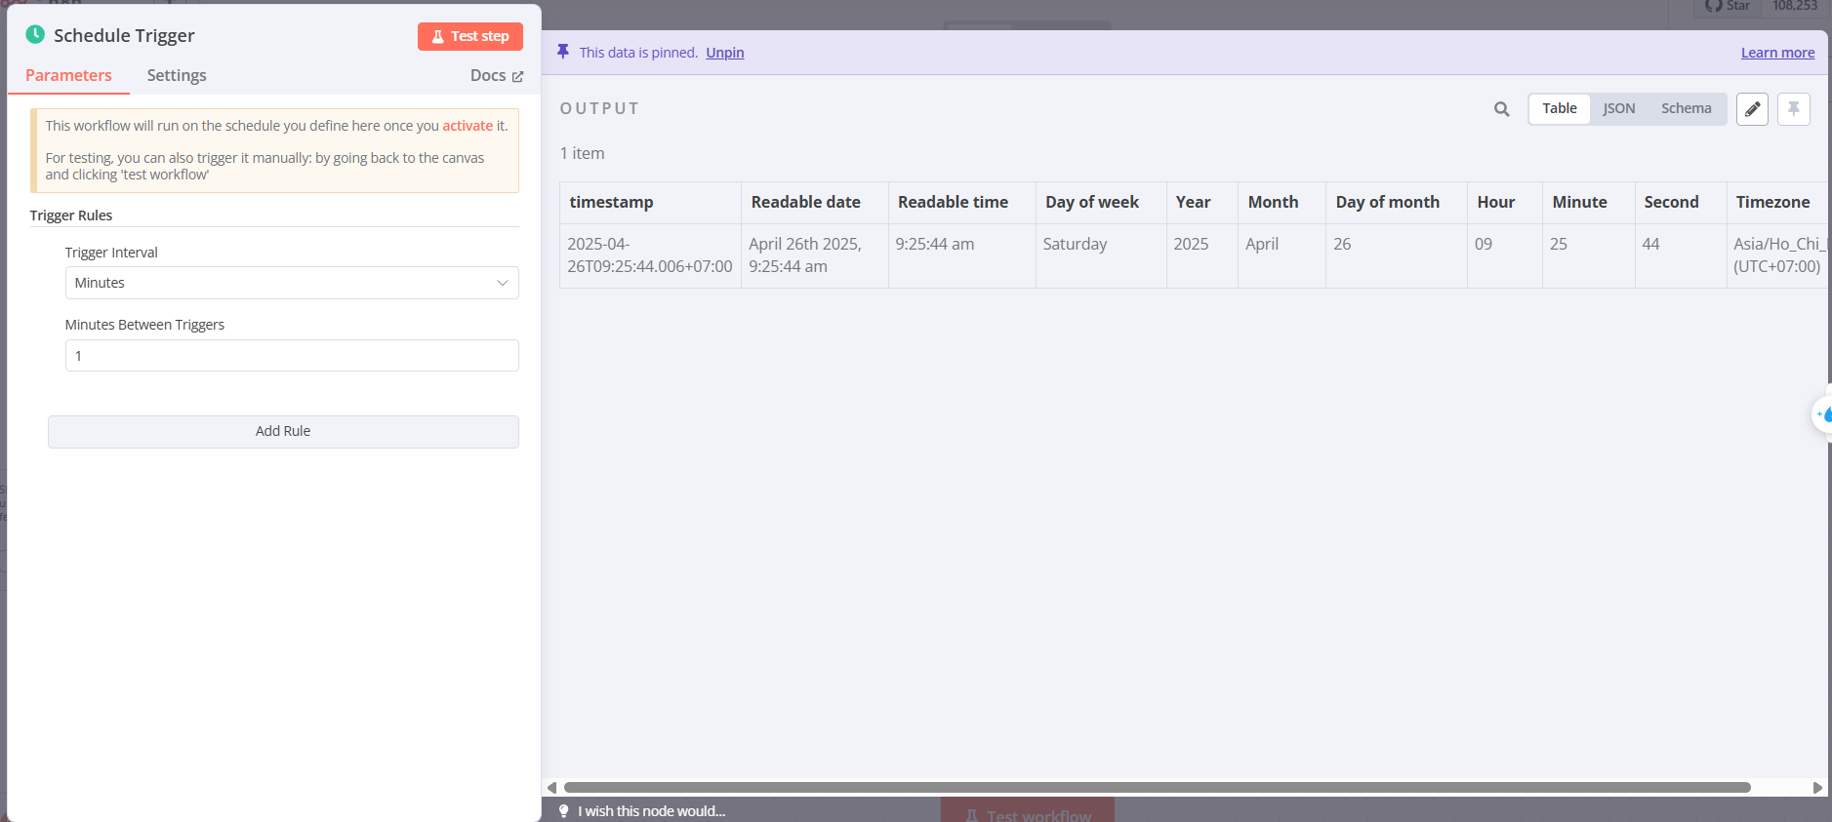This screenshot has width=1832, height=822.
Task: Click the Test step button
Action: point(470,36)
